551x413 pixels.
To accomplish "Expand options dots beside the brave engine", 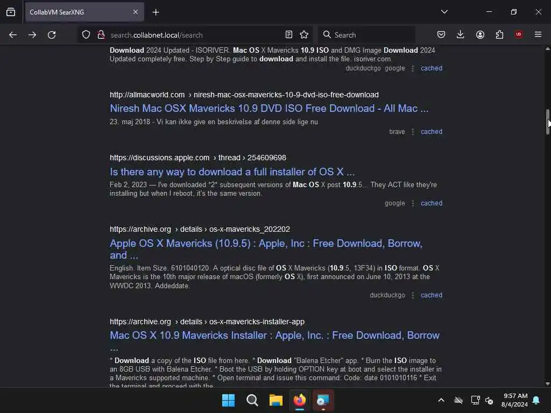I will (413, 132).
